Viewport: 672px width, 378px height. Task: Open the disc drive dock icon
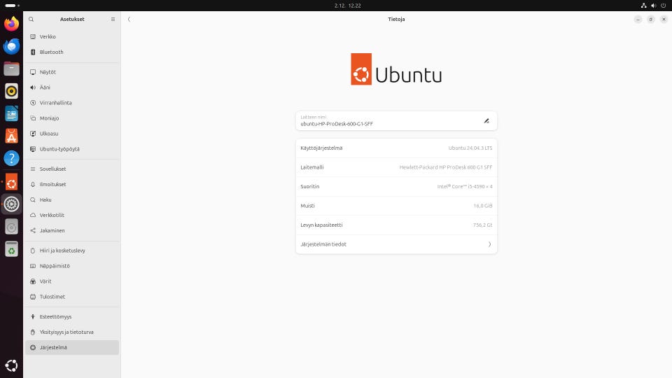12,227
